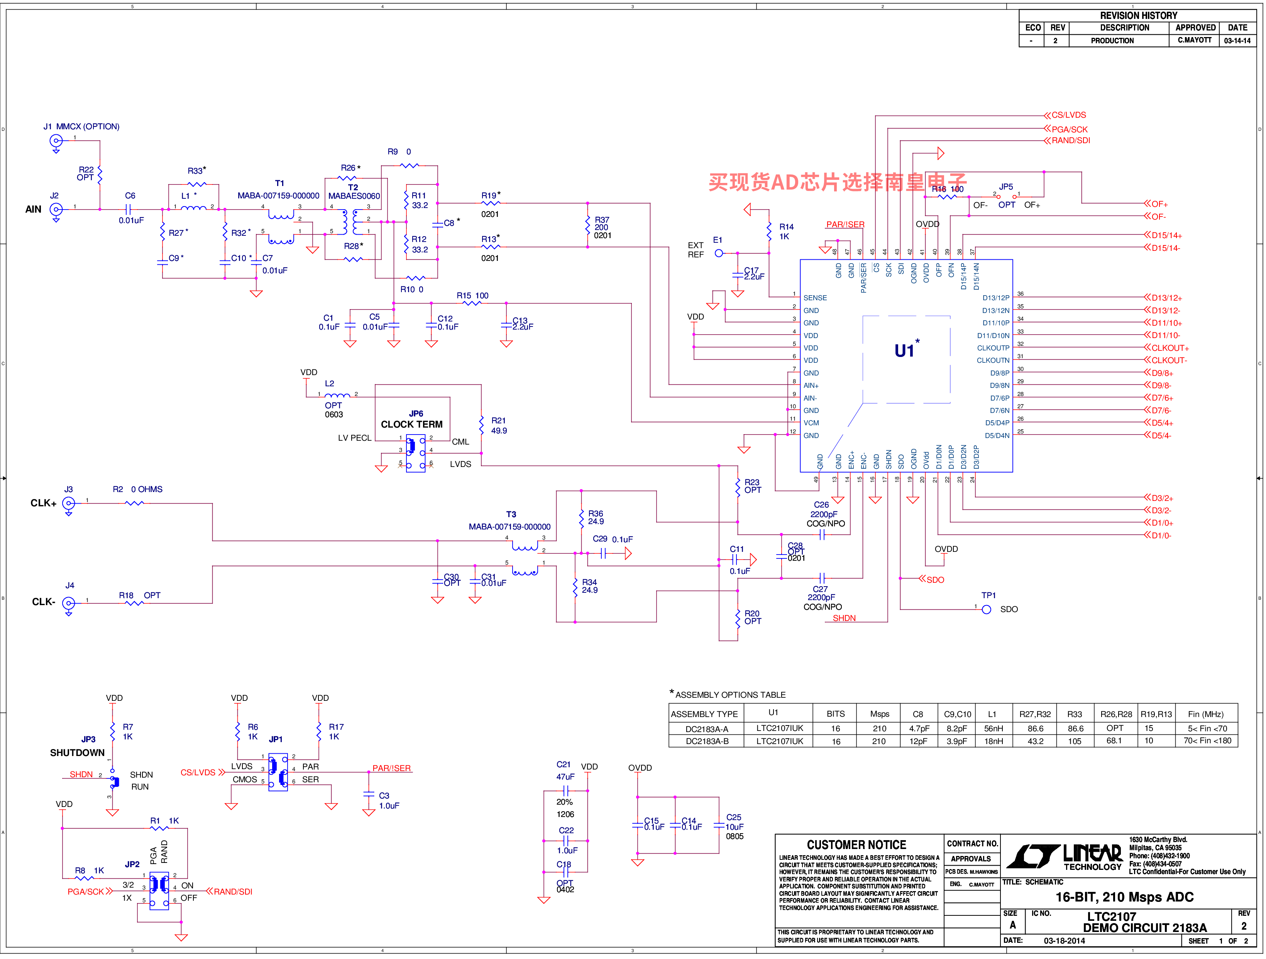This screenshot has height=959, width=1266.
Task: Select the TP1 SDO test point circle
Action: pyautogui.click(x=987, y=610)
